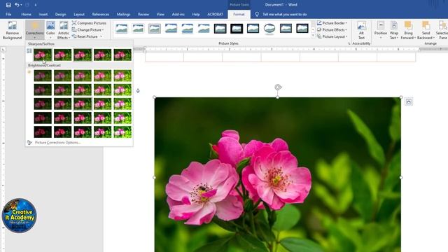Switch to the Insert tab

(x=43, y=14)
